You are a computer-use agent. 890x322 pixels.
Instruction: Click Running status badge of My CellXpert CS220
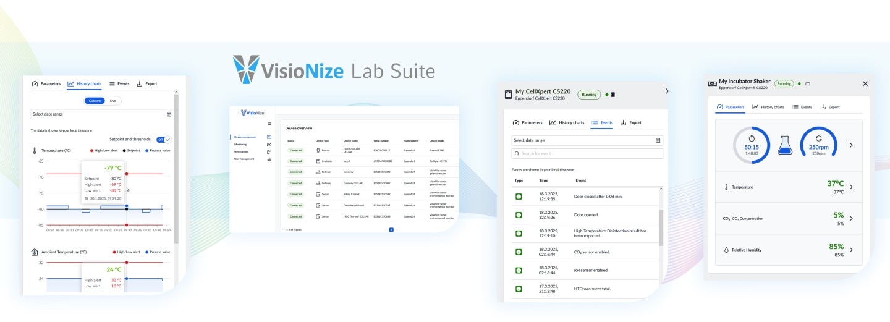click(589, 95)
